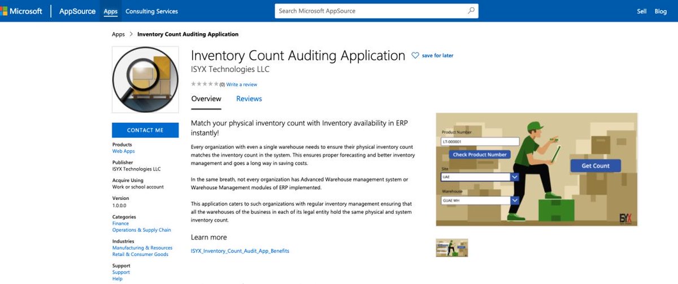The height and width of the screenshot is (284, 678).
Task: Open the Support link
Action: [121, 272]
